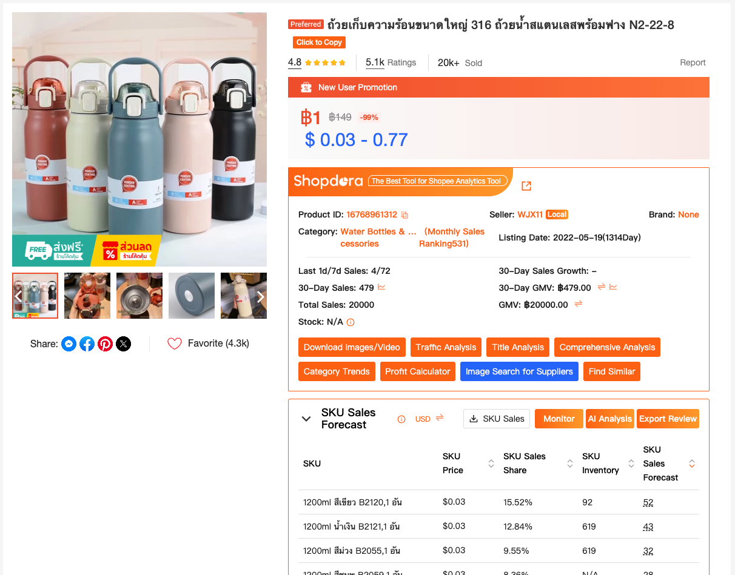Share product on Facebook icon
735x575 pixels.
(x=87, y=344)
